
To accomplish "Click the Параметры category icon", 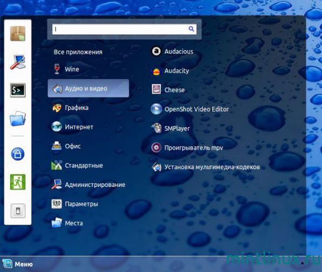I will 57,204.
